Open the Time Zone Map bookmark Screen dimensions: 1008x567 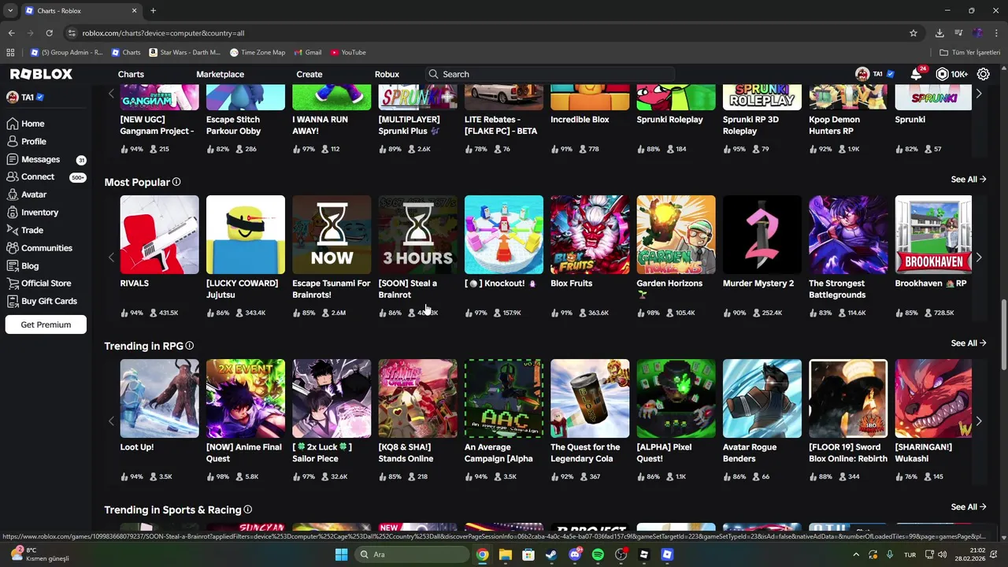coord(258,53)
